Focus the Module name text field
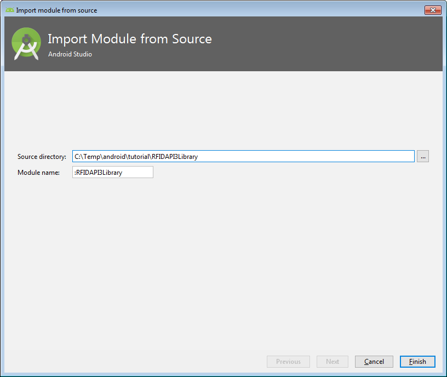 112,172
